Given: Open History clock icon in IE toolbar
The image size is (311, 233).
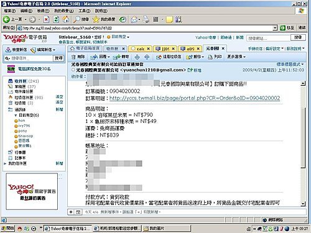Looking at the screenshot, I should [x=123, y=20].
